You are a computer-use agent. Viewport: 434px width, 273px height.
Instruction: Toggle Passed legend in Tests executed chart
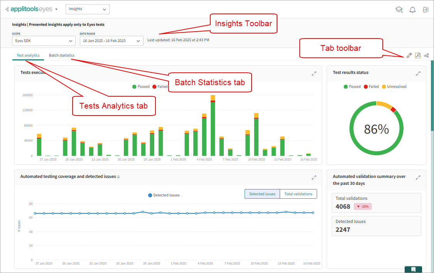tap(141, 87)
